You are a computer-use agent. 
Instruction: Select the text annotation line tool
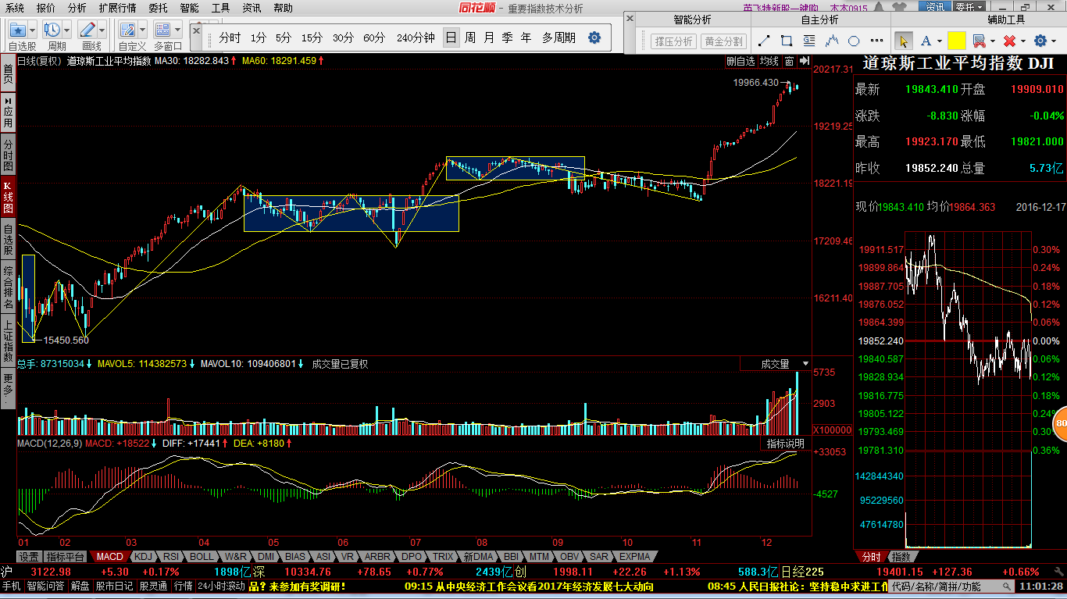809,41
